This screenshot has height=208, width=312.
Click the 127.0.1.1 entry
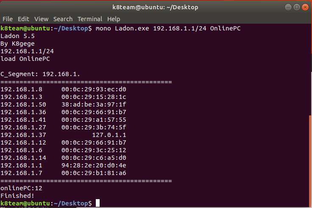pos(109,135)
